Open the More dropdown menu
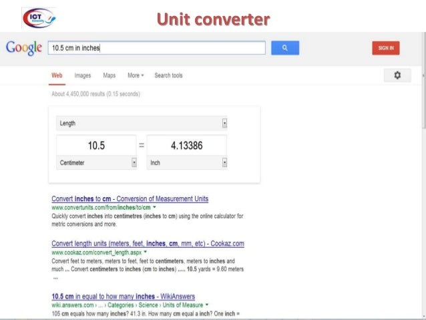 coord(136,75)
